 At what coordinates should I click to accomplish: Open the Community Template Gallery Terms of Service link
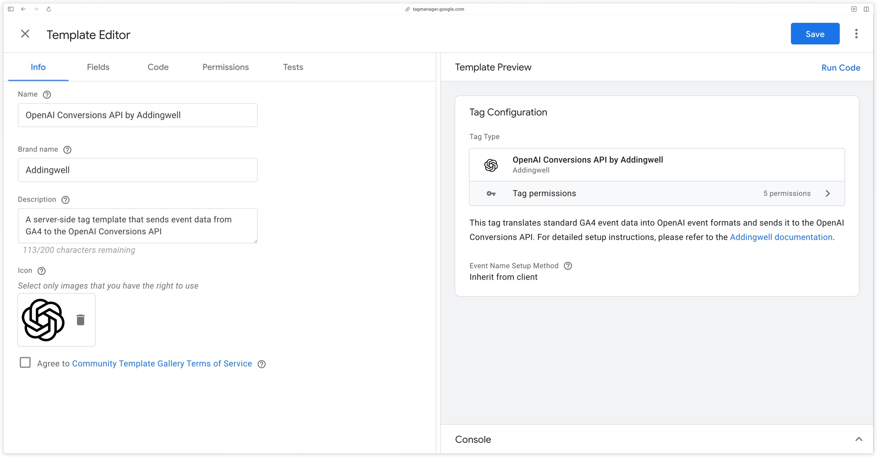(x=162, y=364)
